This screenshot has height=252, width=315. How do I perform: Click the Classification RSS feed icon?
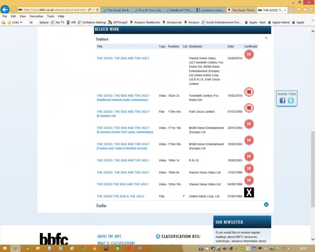point(158,236)
